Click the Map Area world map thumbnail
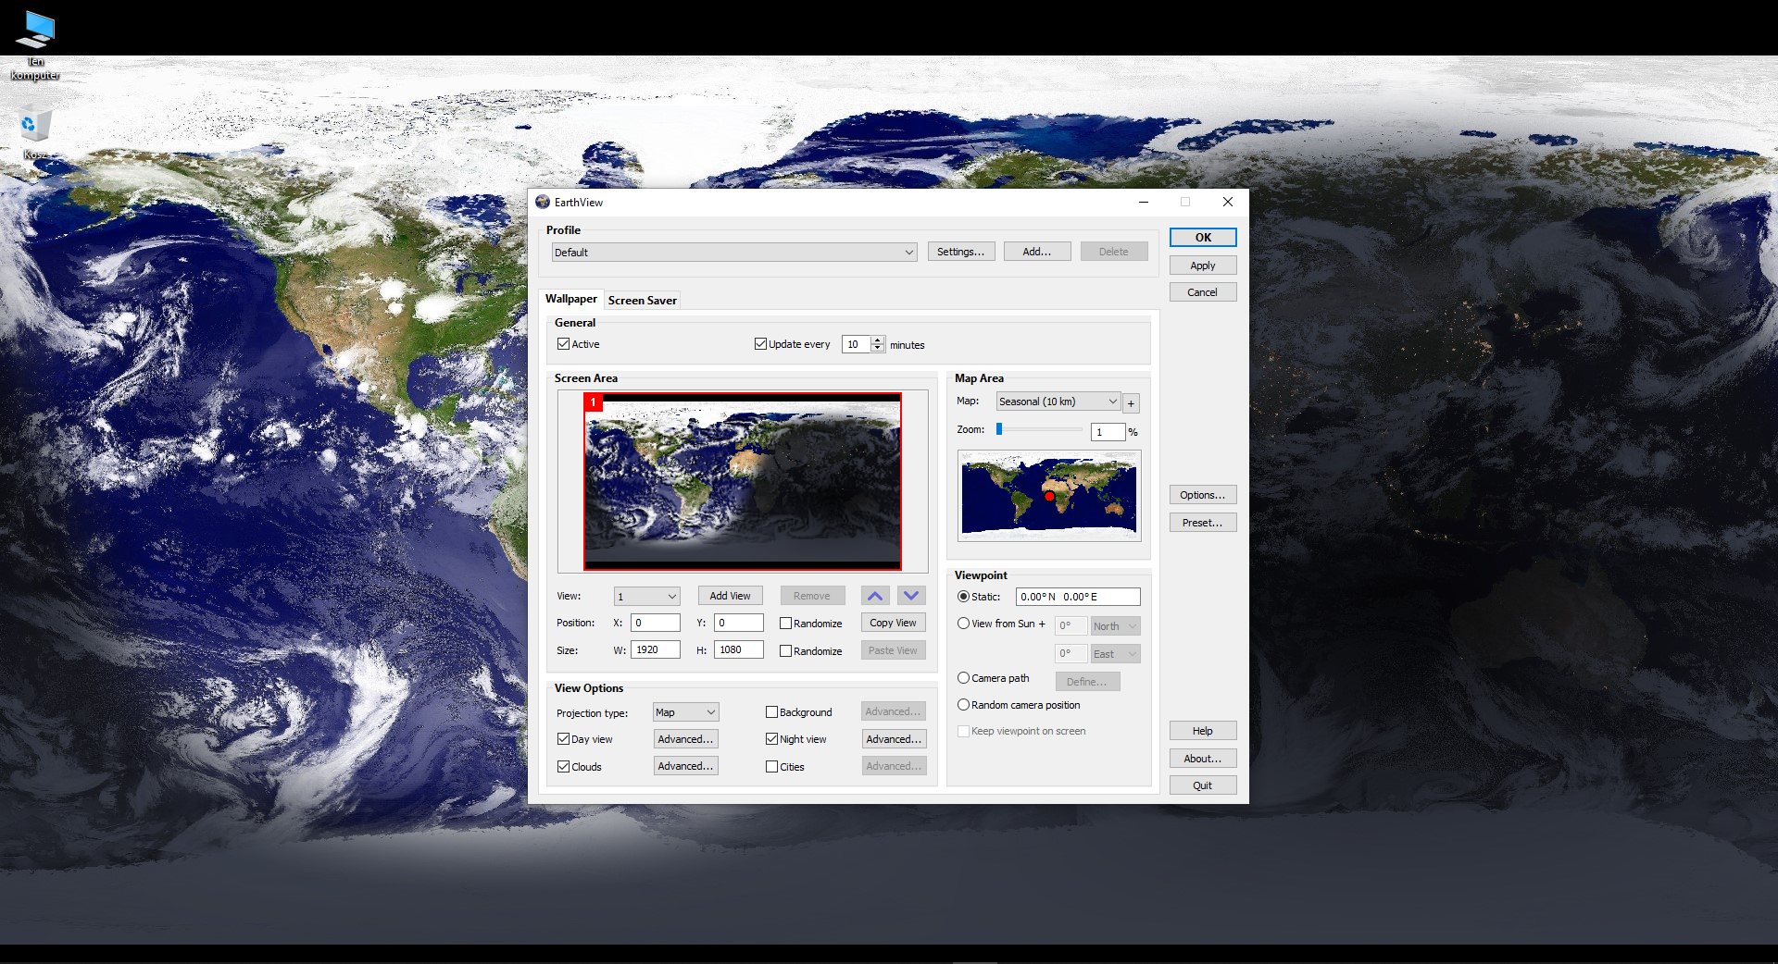This screenshot has height=964, width=1778. (1049, 496)
